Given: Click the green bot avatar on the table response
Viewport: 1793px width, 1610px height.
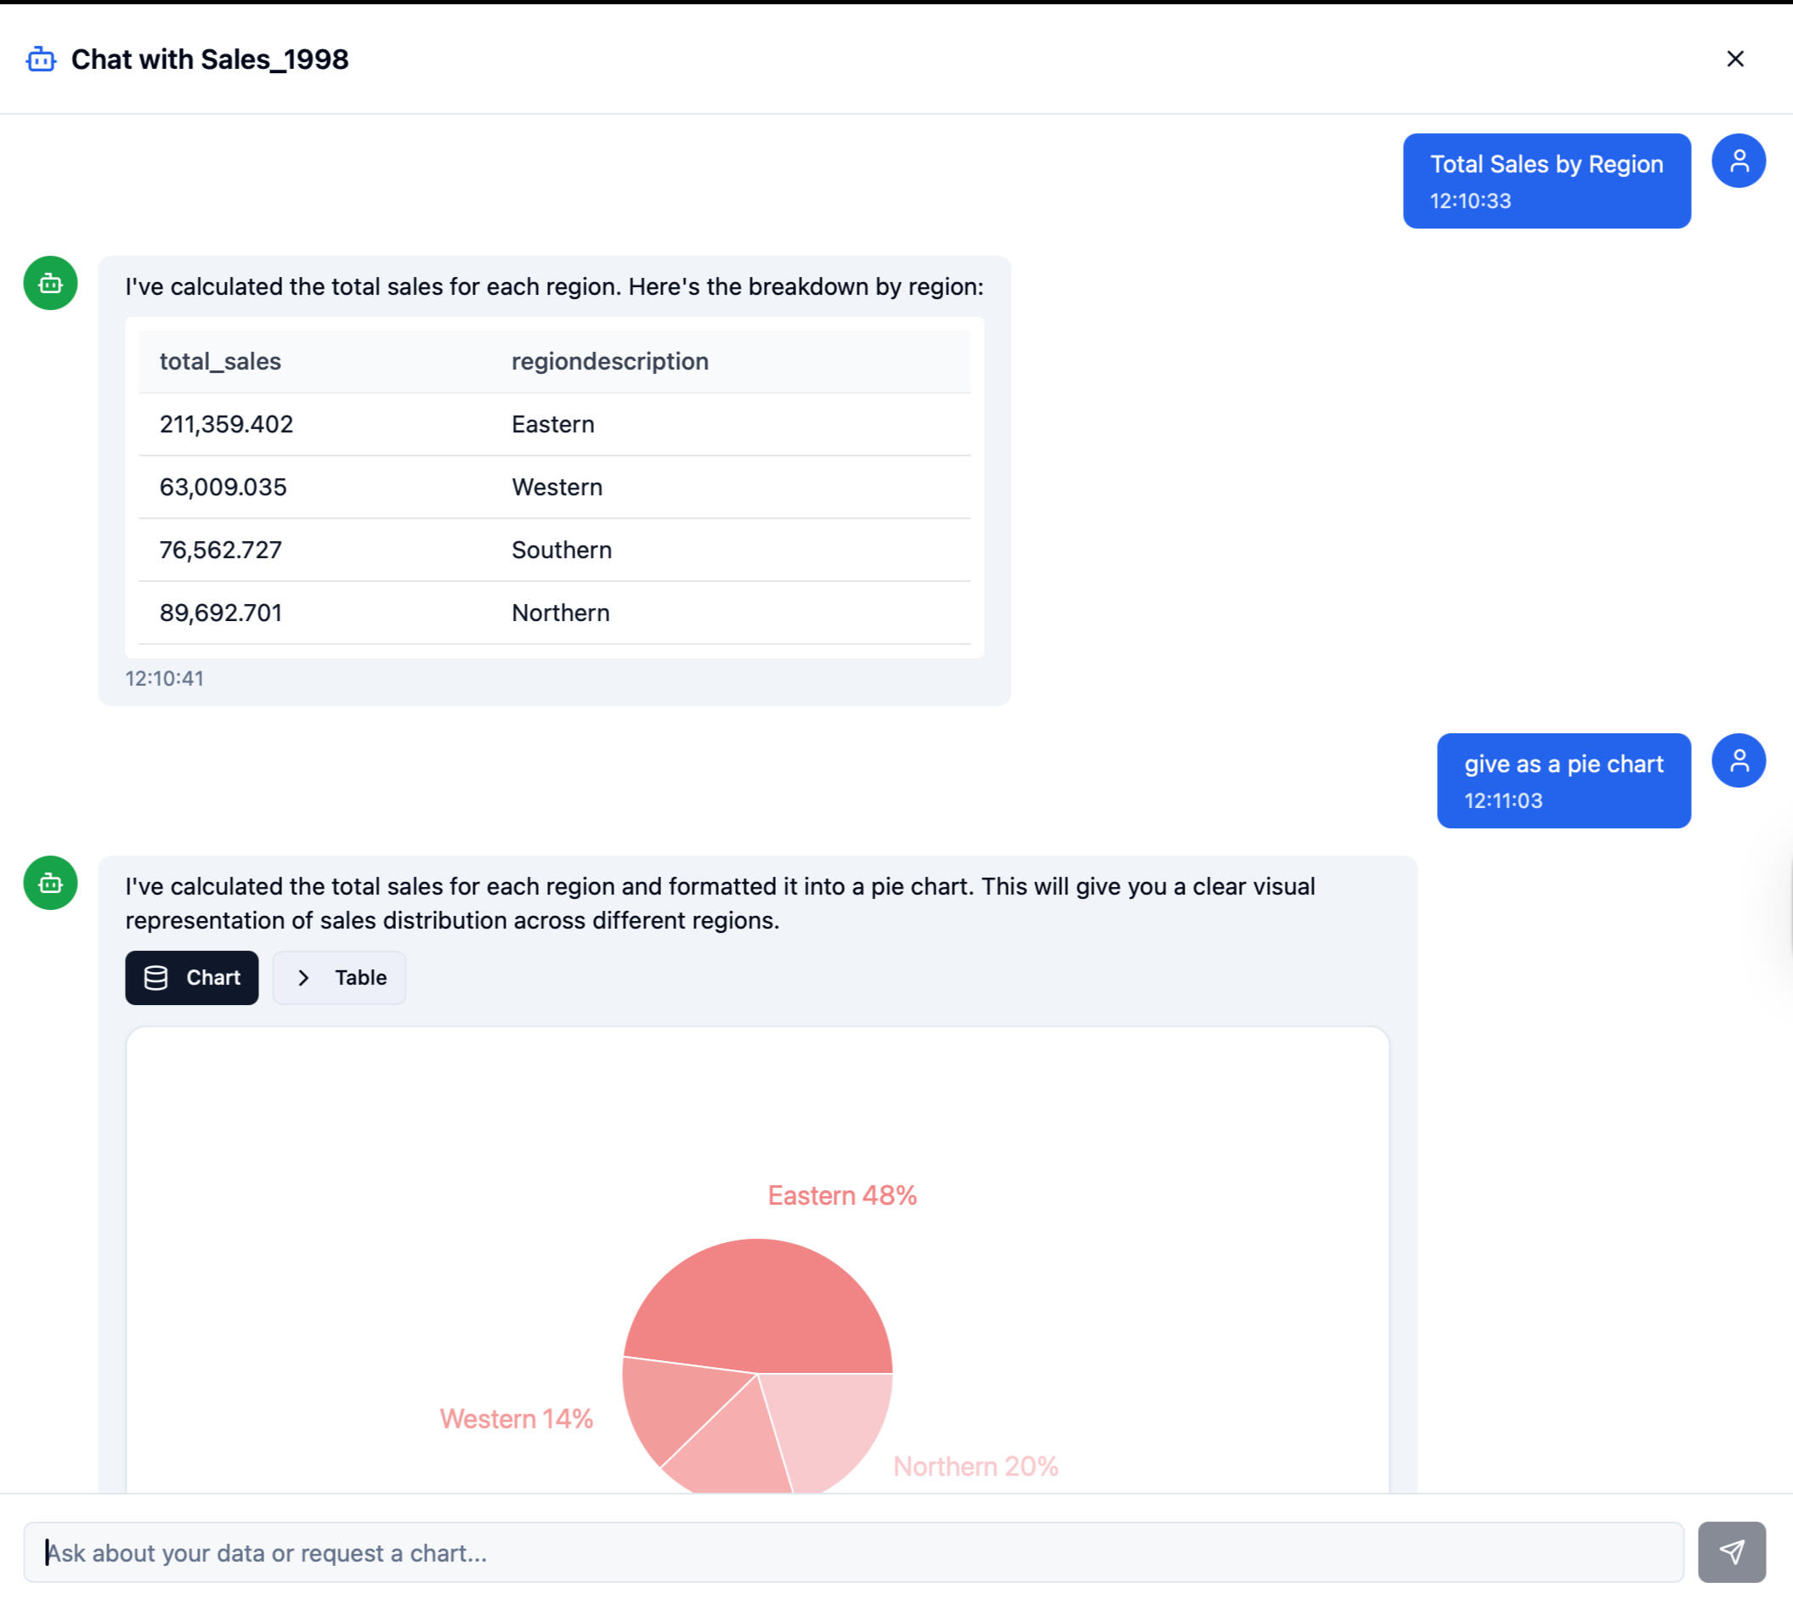Looking at the screenshot, I should pyautogui.click(x=50, y=283).
